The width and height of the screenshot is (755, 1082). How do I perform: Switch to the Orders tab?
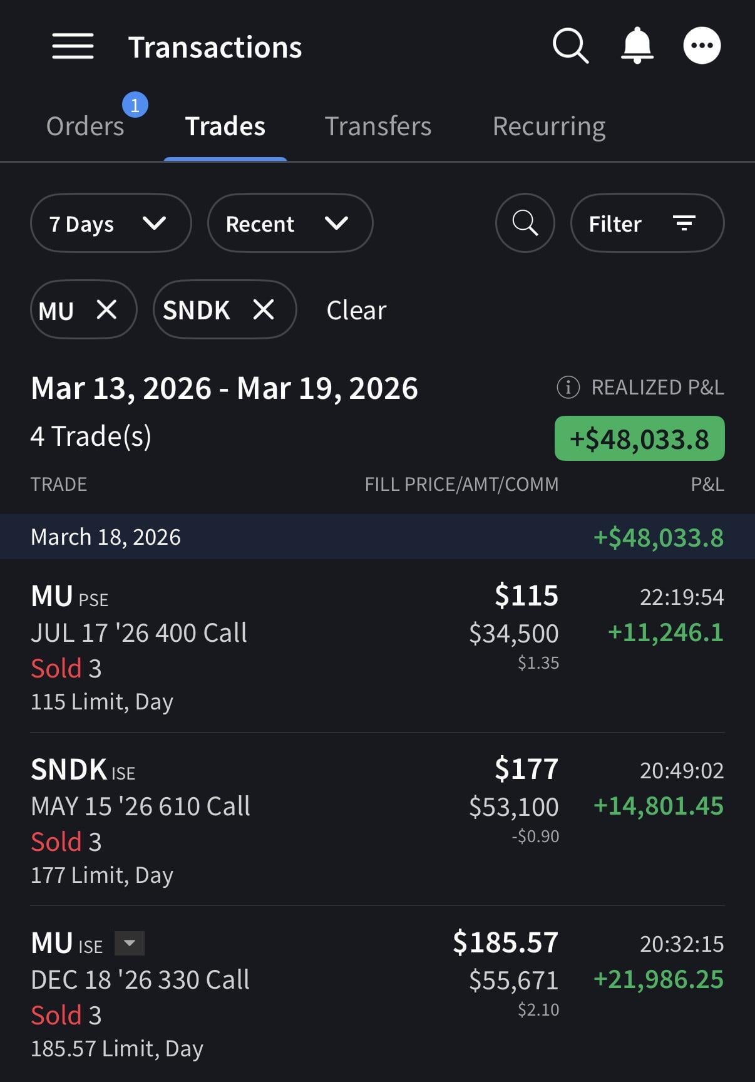click(x=86, y=126)
